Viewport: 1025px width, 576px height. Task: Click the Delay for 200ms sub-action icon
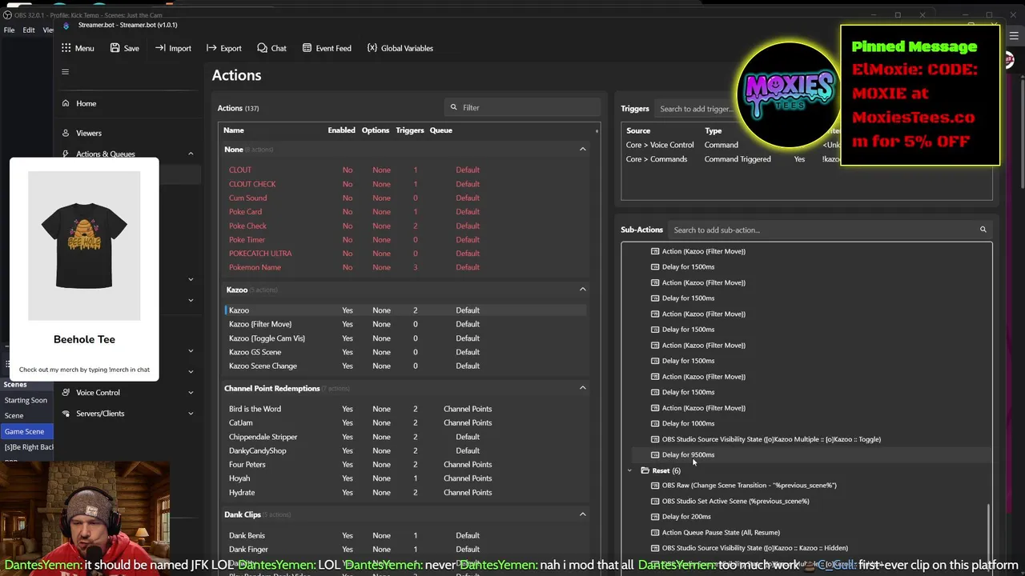click(655, 517)
